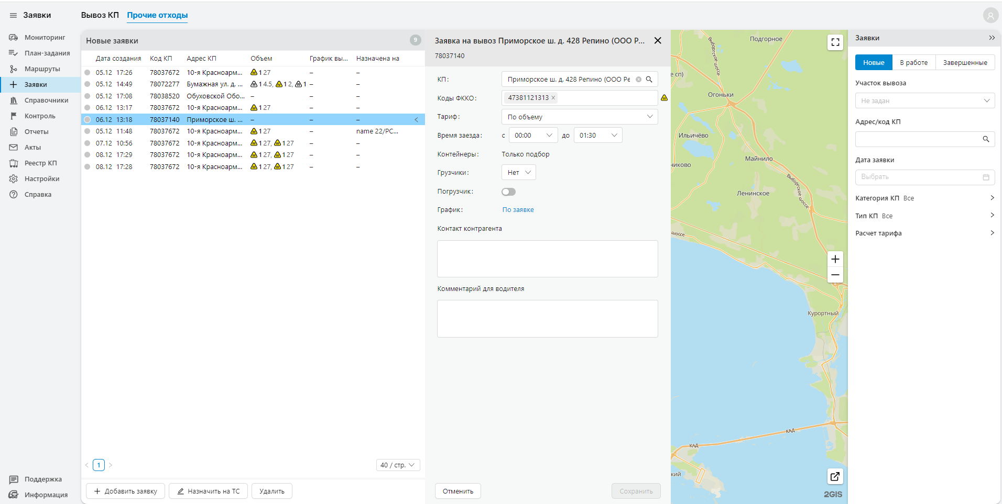This screenshot has height=504, width=1002.
Task: Open the Тариф dropdown
Action: (x=579, y=117)
